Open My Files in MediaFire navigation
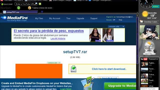Image resolution: width=160 pixels, height=90 pixels. coord(39,18)
